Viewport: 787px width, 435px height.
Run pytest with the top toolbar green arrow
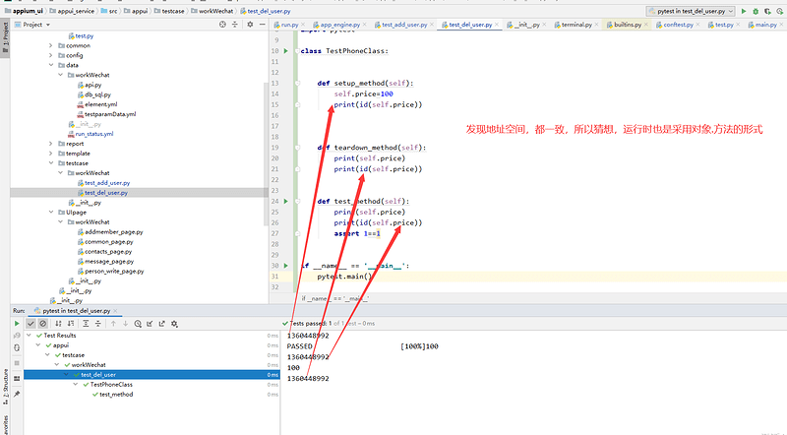(744, 11)
